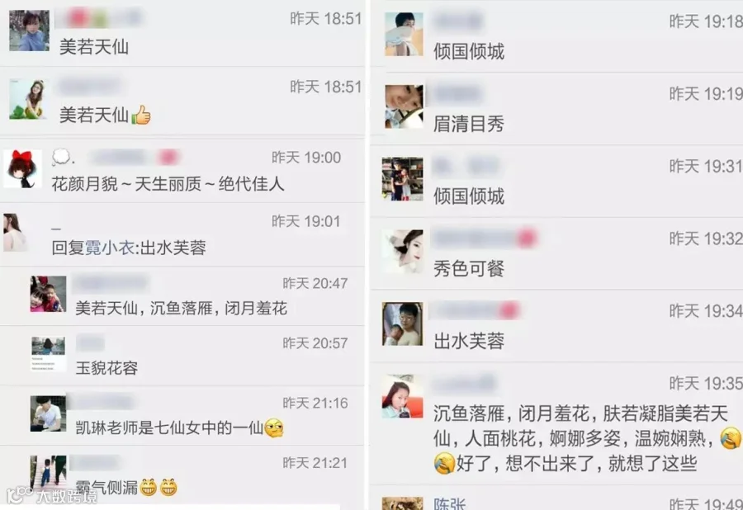This screenshot has height=510, width=743.
Task: Click the thumbs-up emoji after 美若天仙
Action: click(140, 115)
